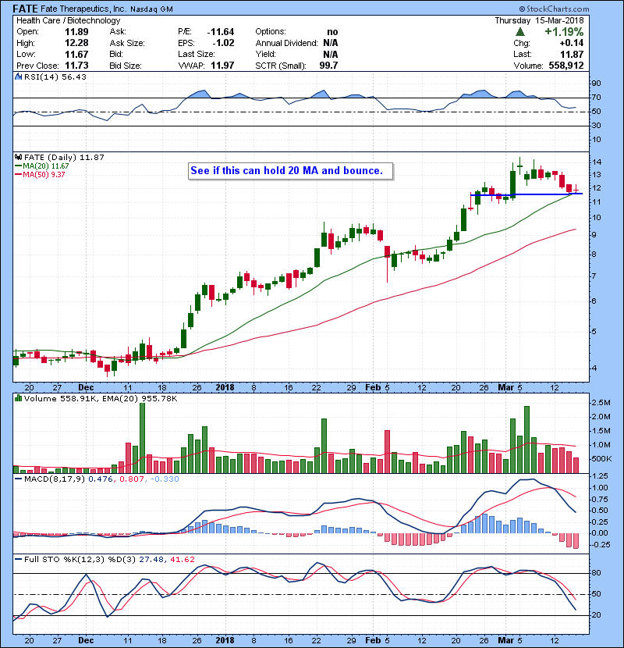Click the Fate Therapeutics, Inc. company name
The image size is (624, 648).
(83, 9)
